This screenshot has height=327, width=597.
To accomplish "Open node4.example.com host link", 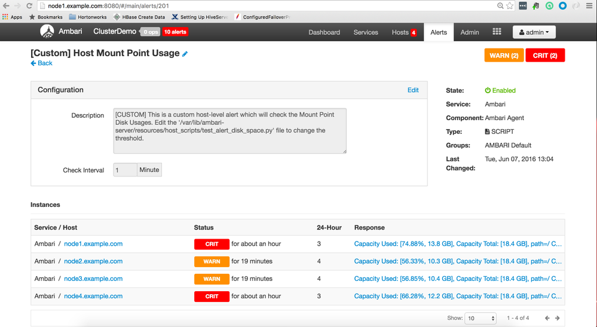I will tap(93, 296).
